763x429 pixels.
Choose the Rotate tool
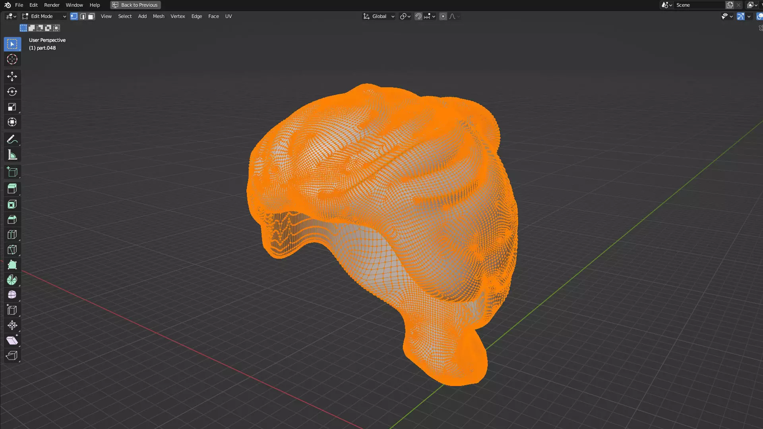tap(12, 92)
